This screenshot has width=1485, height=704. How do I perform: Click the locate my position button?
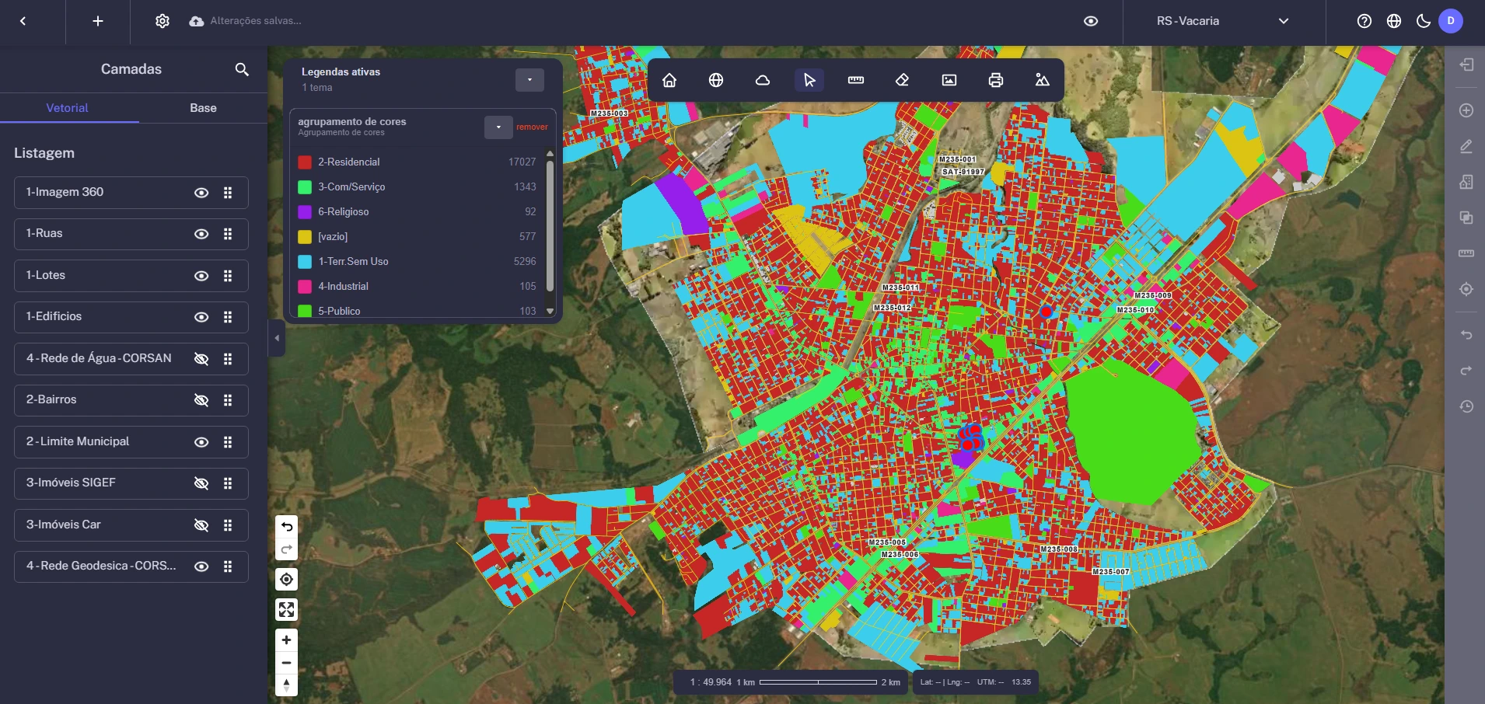point(287,580)
